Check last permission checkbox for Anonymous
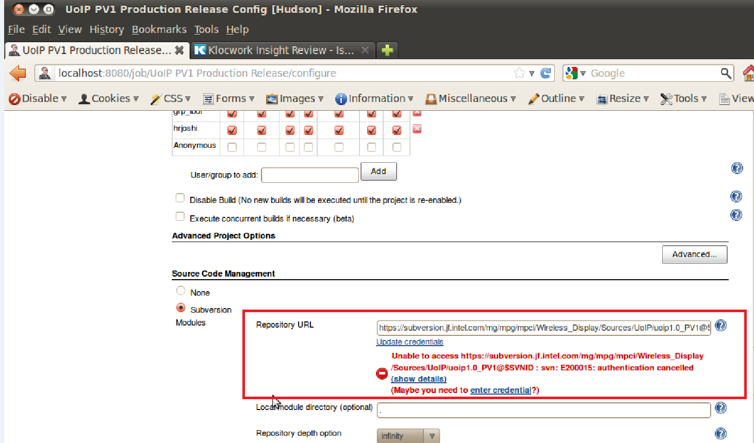The height and width of the screenshot is (443, 754). pyautogui.click(x=397, y=147)
